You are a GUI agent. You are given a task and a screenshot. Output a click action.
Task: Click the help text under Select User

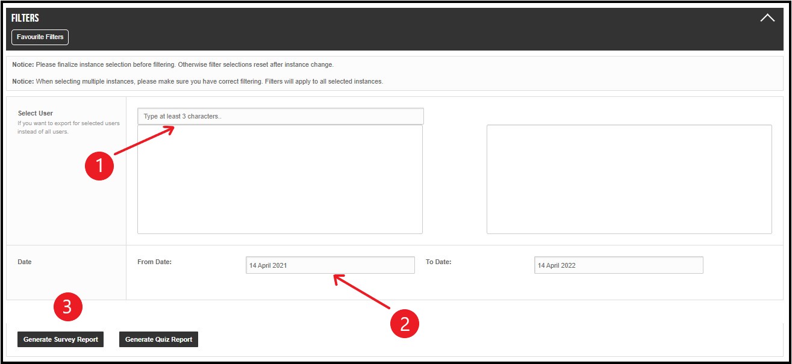(69, 128)
